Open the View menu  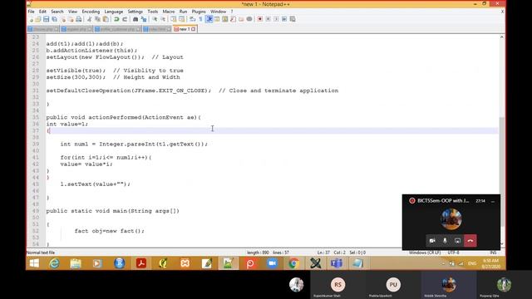click(72, 12)
